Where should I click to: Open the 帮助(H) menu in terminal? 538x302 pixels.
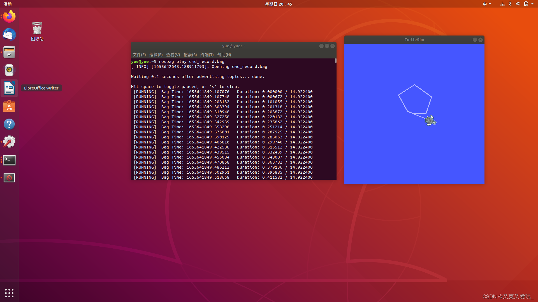coord(224,55)
